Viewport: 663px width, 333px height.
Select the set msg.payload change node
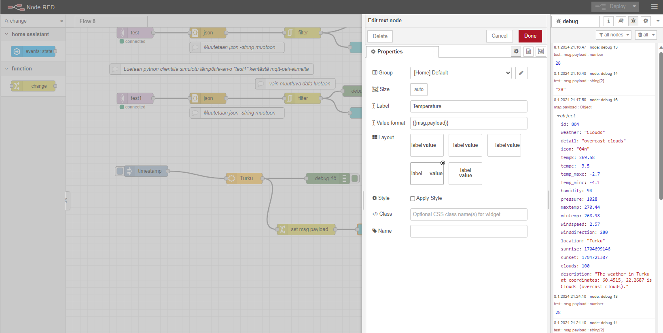(x=306, y=229)
